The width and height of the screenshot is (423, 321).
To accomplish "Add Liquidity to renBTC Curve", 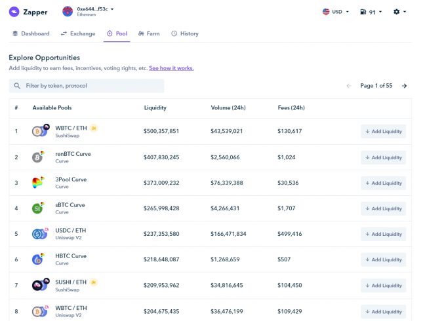I will [384, 157].
